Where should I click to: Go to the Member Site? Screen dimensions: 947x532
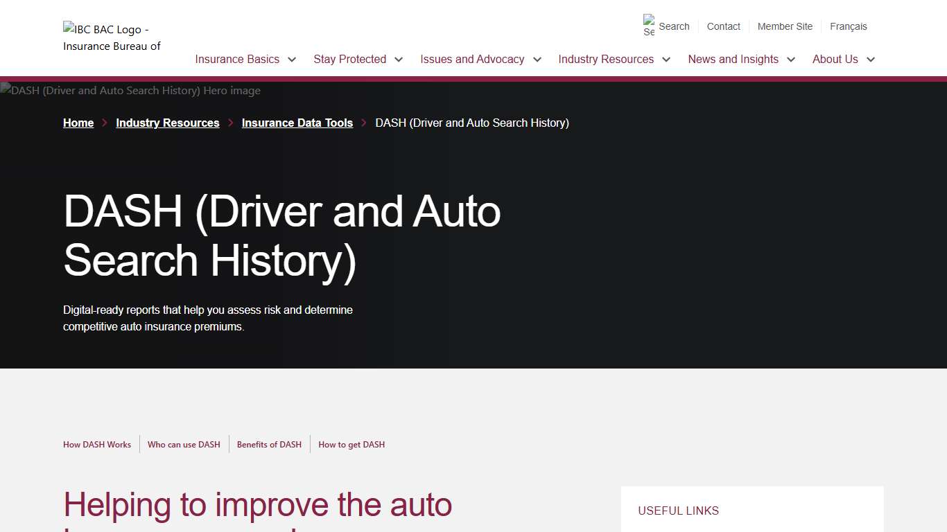tap(785, 26)
